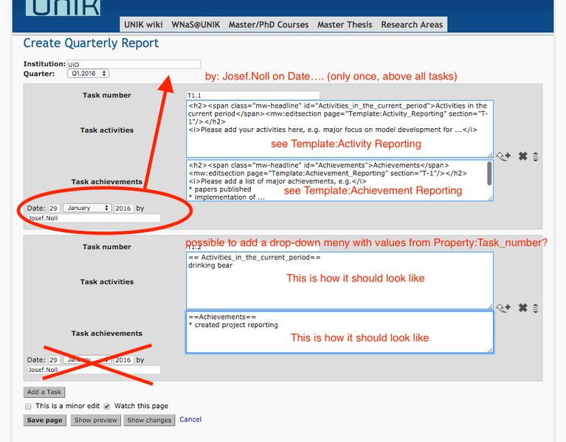Click the Institution field containing UiO
566x442 pixels.
point(134,64)
